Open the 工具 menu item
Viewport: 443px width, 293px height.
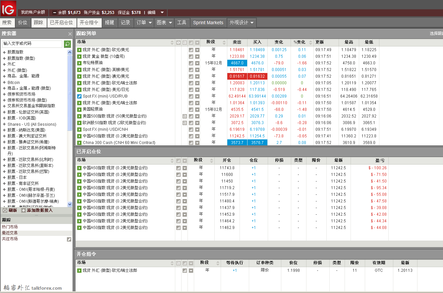pos(182,23)
